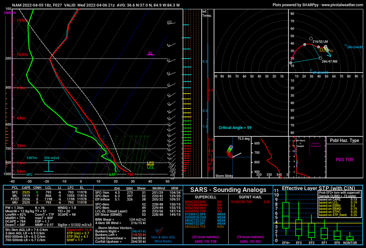
Task: Click the SFC parcel CAPE value 2525
Action: point(26,192)
